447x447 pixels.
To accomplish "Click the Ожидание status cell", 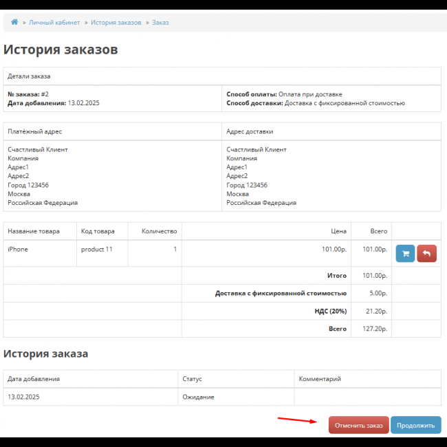I will pos(198,397).
